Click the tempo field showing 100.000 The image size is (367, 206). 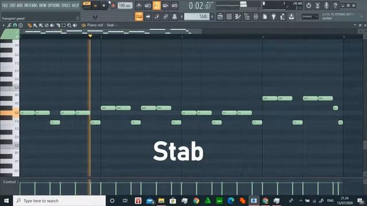click(125, 6)
